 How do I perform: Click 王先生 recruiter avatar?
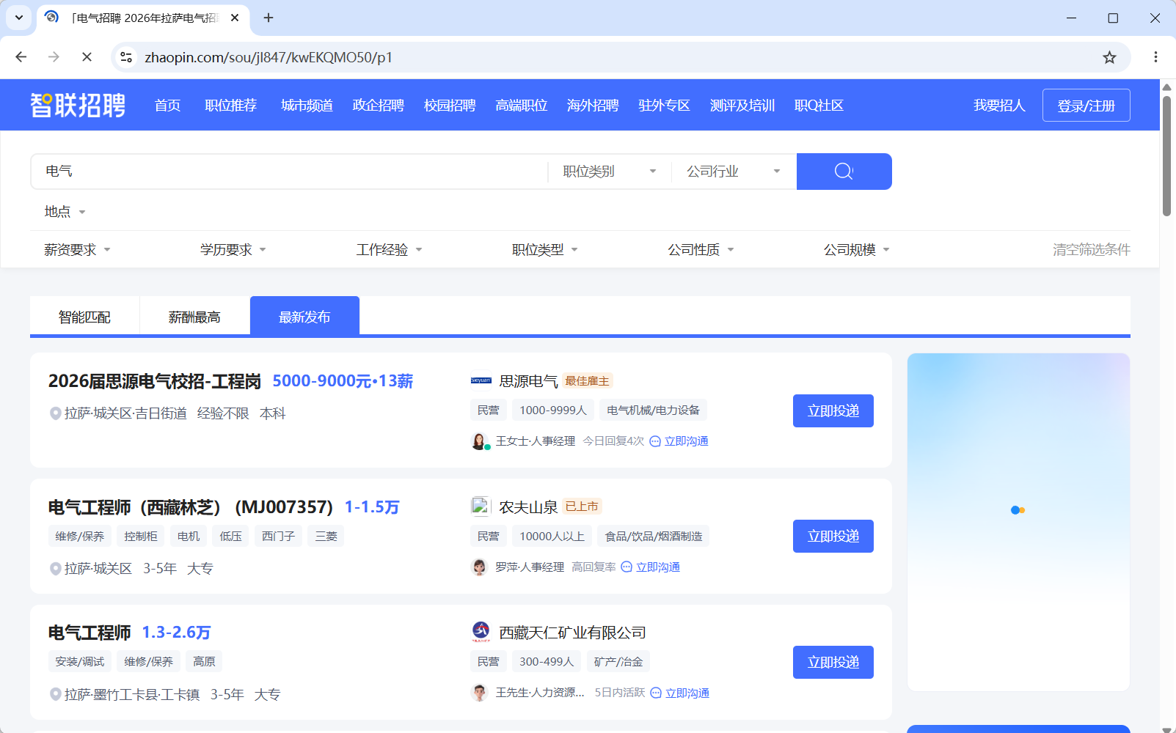[x=480, y=693]
